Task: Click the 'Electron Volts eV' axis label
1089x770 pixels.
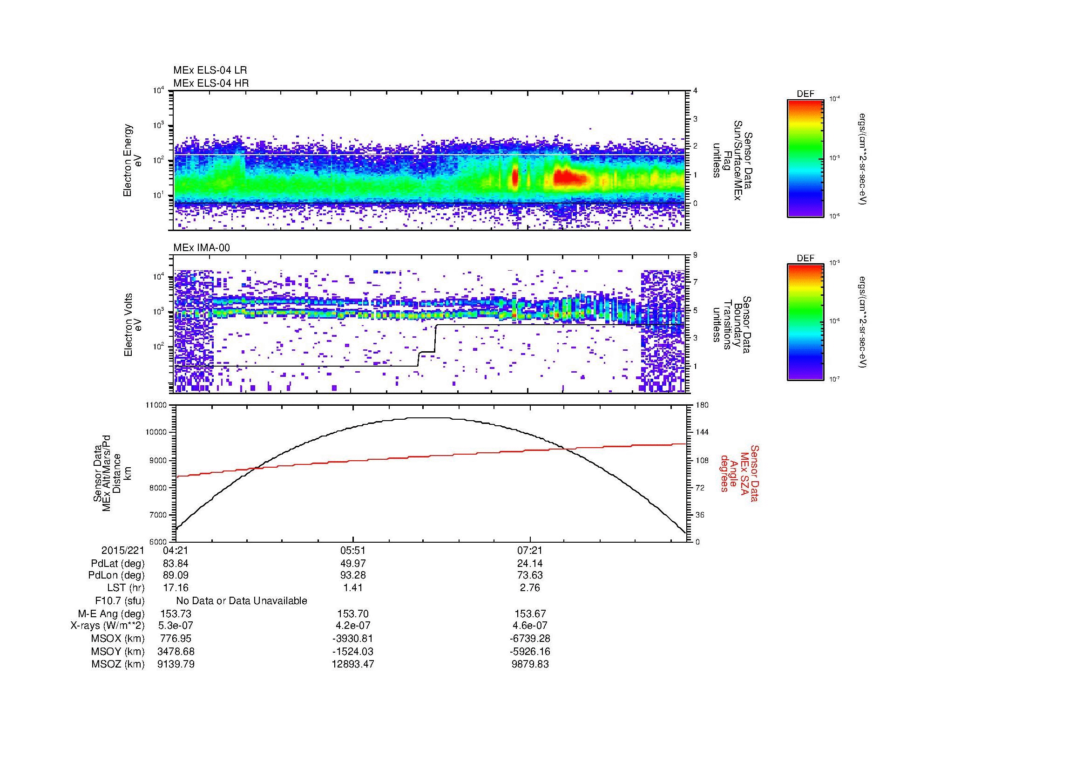Action: [133, 325]
